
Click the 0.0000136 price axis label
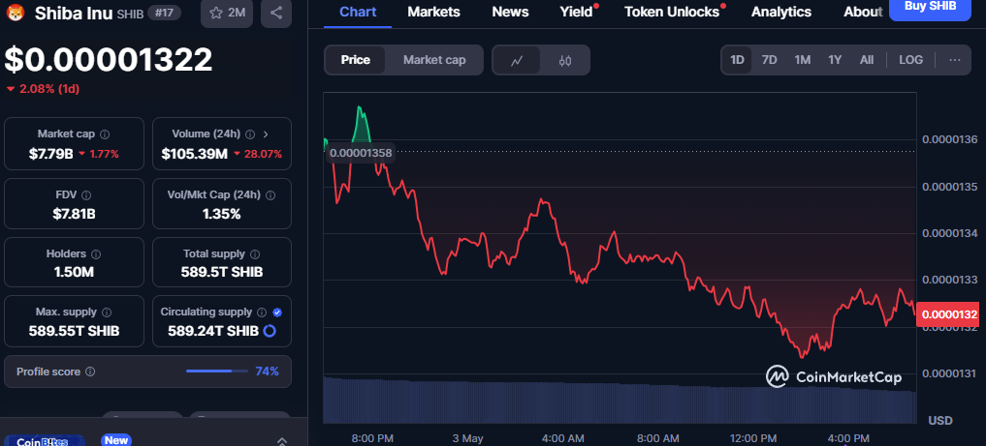pos(949,139)
